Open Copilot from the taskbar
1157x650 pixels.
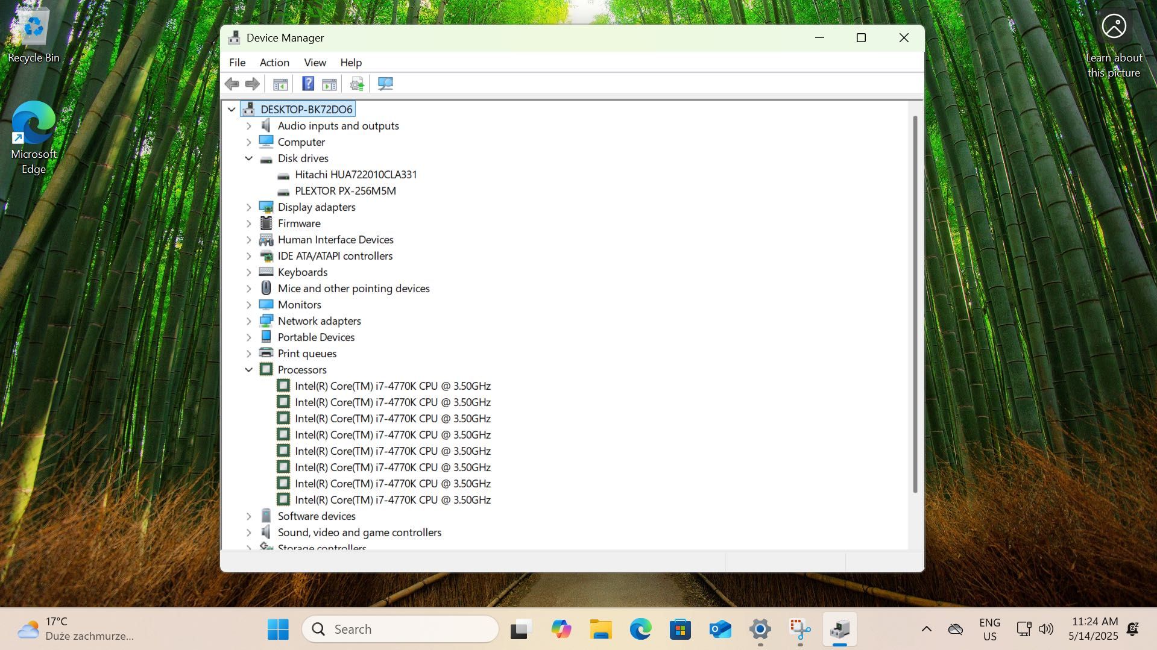click(x=561, y=630)
